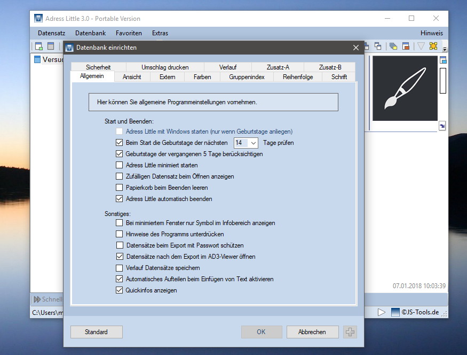Image resolution: width=467 pixels, height=355 pixels.
Task: Switch to the Reihenfolge tab
Action: pos(298,77)
